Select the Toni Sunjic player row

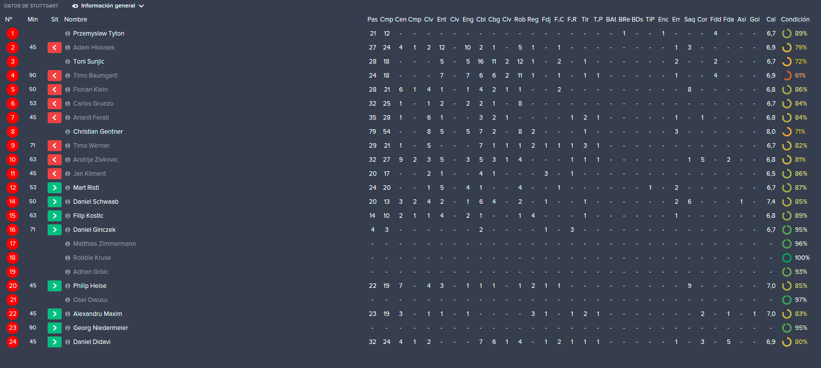pyautogui.click(x=410, y=62)
